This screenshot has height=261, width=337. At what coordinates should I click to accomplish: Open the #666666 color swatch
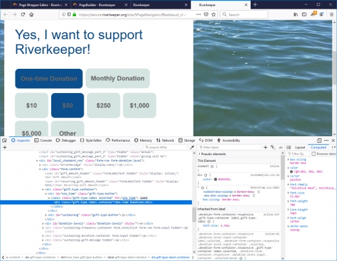pos(216,179)
